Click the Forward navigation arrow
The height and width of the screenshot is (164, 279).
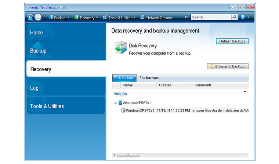click(38, 18)
